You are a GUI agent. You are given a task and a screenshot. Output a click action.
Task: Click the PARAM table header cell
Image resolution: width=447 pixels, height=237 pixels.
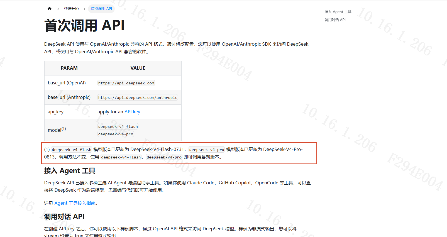point(69,68)
